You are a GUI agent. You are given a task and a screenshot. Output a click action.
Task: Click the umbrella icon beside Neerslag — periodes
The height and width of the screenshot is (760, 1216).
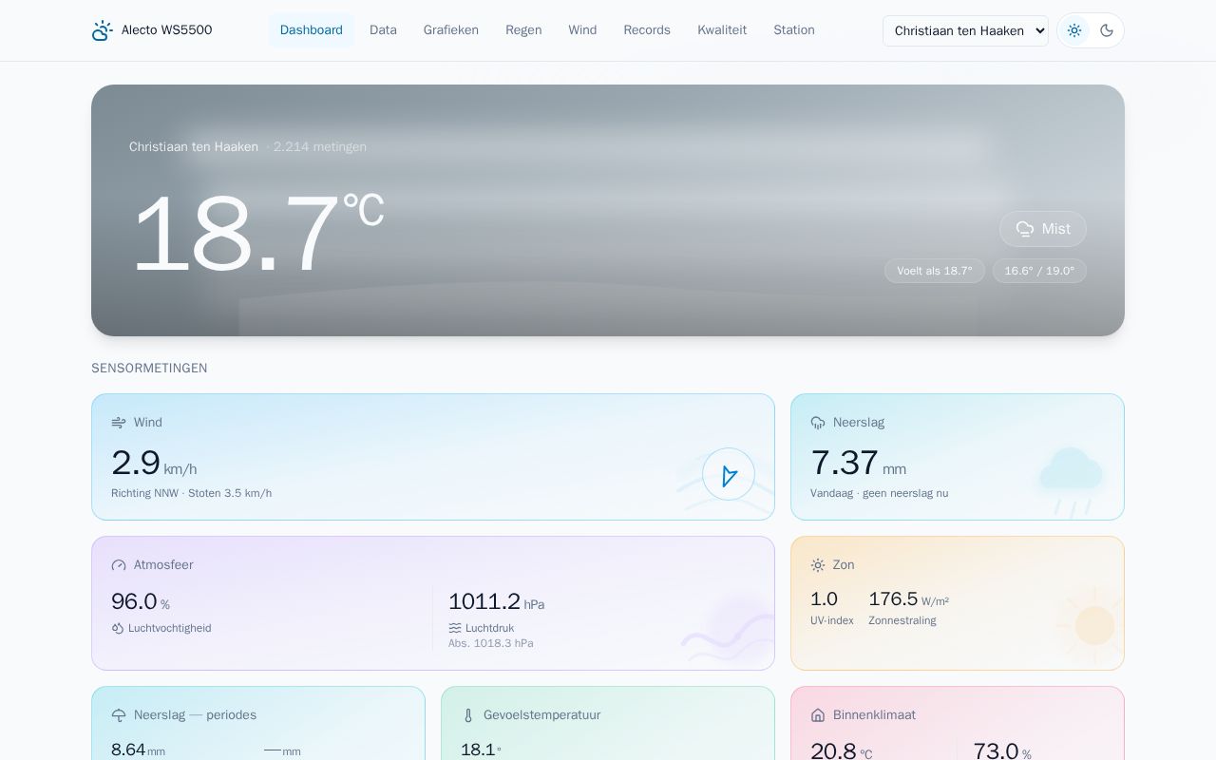coord(119,715)
